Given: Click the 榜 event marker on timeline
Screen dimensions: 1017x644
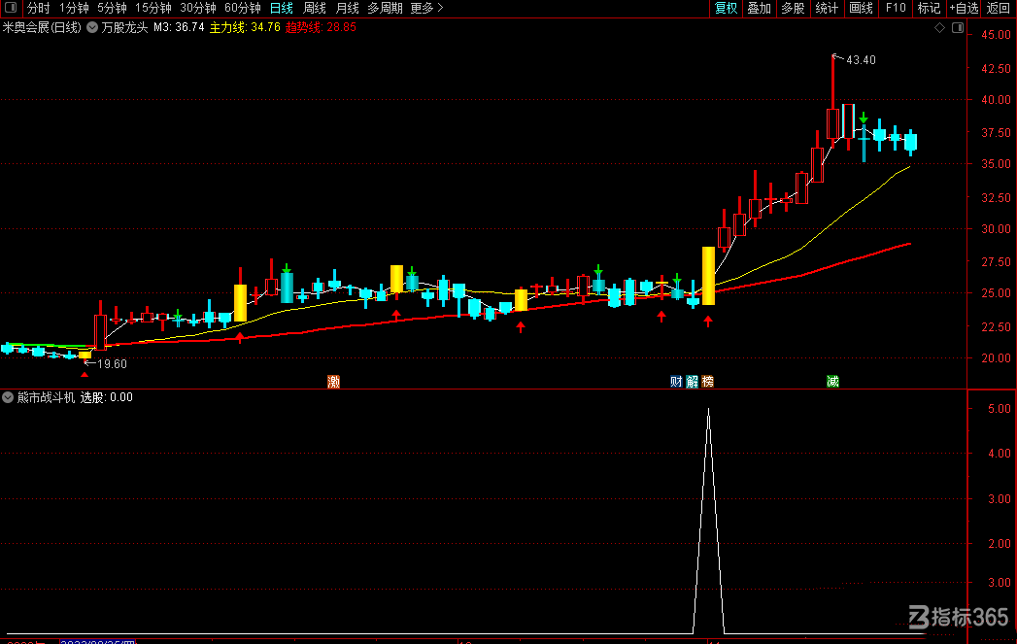Looking at the screenshot, I should [707, 382].
